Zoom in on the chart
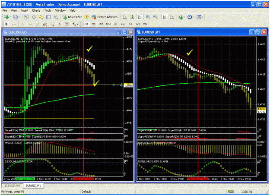Viewport: 270px width, 195px height. click(148, 17)
